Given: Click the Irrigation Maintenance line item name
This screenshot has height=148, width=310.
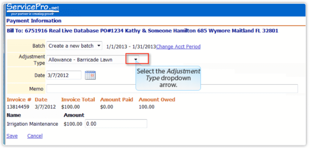Looking at the screenshot, I should (x=32, y=124).
